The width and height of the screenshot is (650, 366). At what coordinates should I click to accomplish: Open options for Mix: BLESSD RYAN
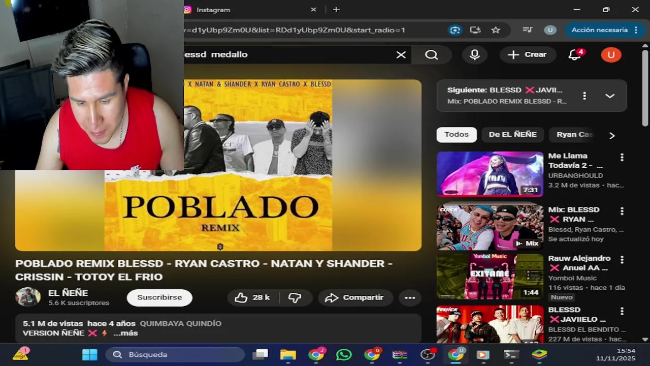(622, 211)
